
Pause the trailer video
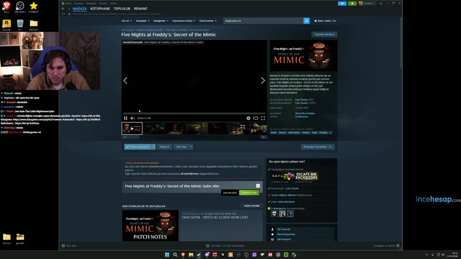(x=126, y=118)
